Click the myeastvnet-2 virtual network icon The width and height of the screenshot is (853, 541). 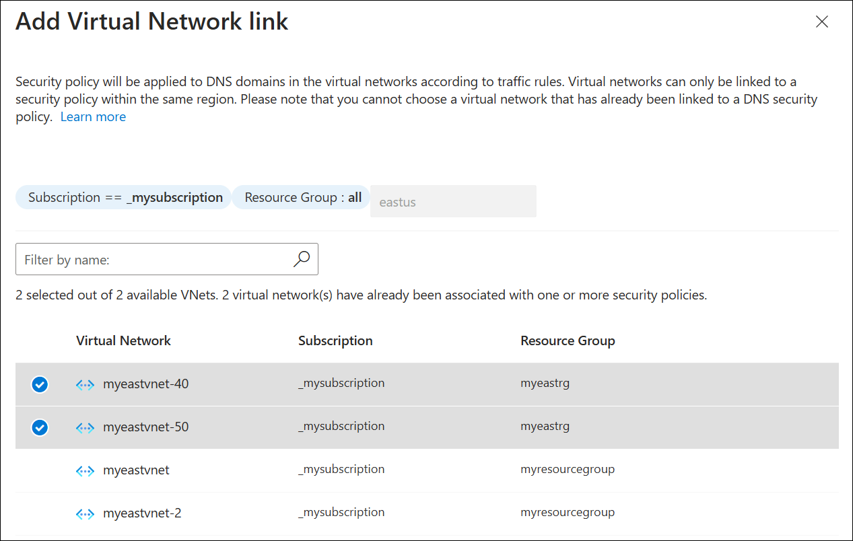85,513
